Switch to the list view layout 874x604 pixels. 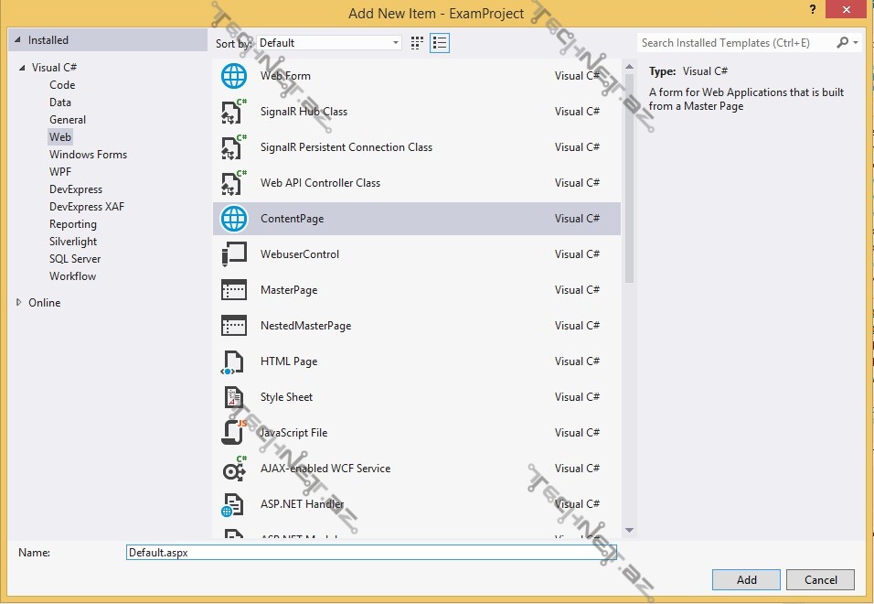point(440,43)
